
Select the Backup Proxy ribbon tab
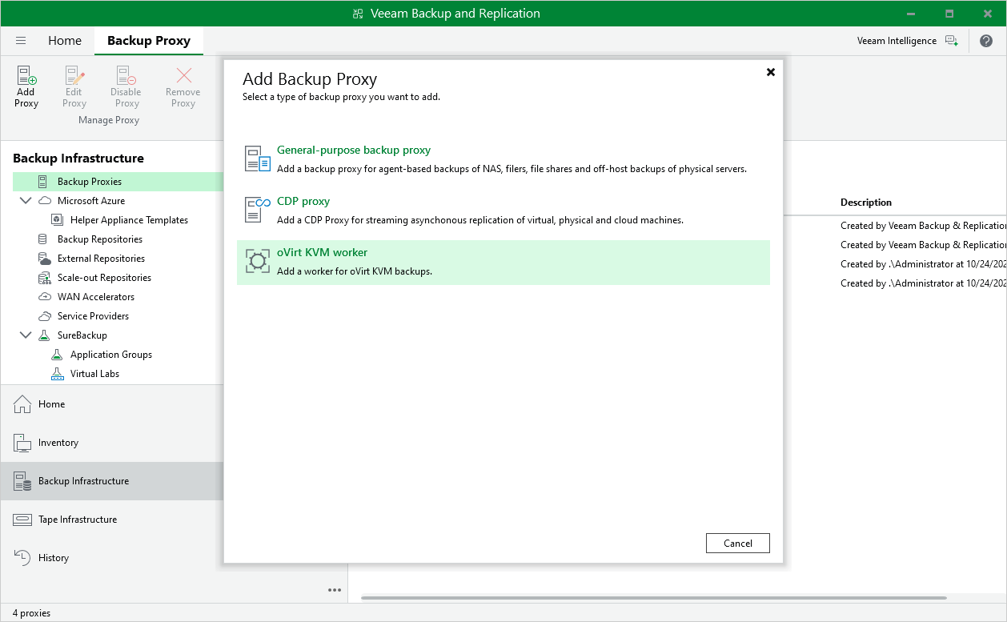point(149,41)
